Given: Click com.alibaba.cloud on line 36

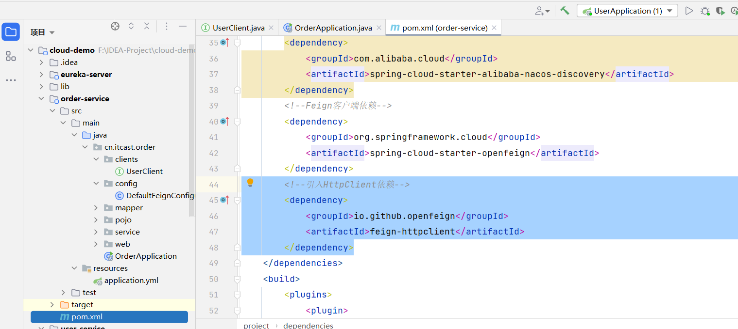Looking at the screenshot, I should (x=399, y=59).
